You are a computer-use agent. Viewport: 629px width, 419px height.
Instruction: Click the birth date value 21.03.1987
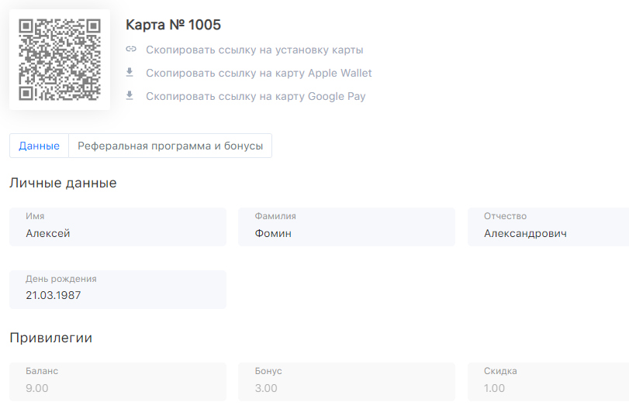(54, 295)
